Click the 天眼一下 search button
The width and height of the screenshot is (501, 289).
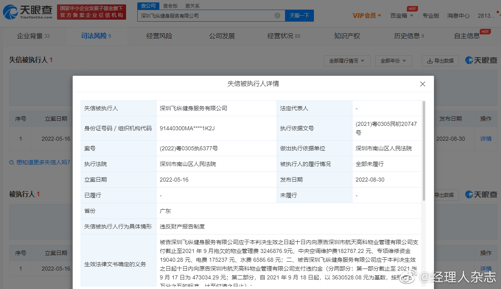click(x=299, y=16)
